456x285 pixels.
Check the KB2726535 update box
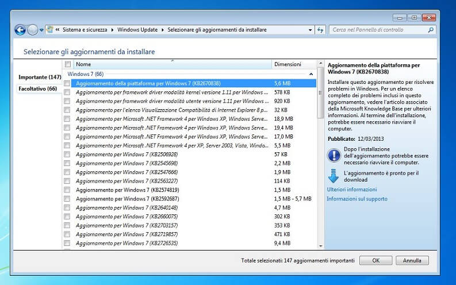pos(67,243)
